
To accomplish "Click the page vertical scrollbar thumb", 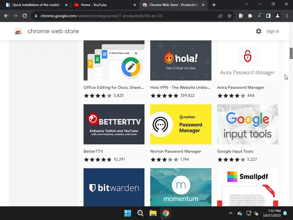I will coord(291,53).
